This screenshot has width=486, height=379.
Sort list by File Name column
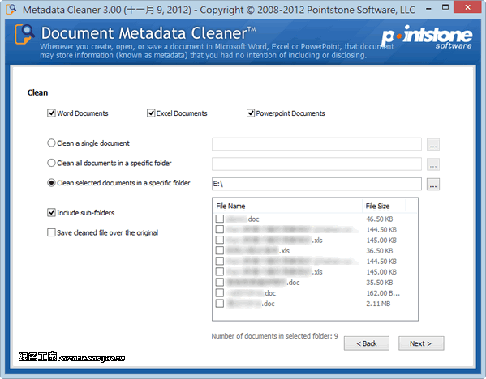tap(287, 206)
